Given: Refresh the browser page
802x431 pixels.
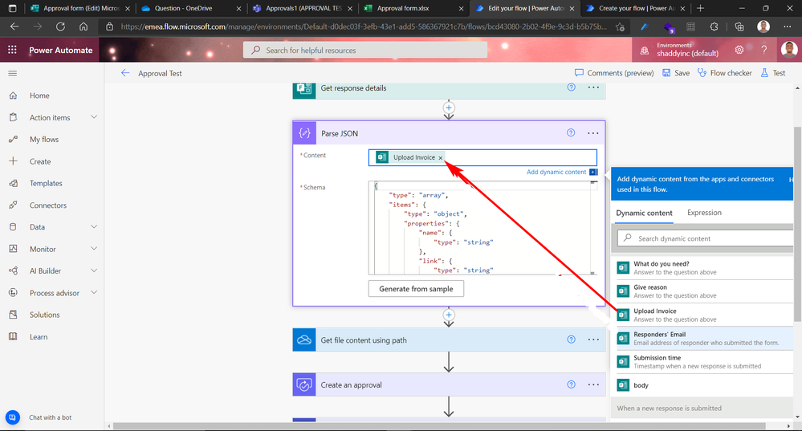Looking at the screenshot, I should [x=60, y=26].
